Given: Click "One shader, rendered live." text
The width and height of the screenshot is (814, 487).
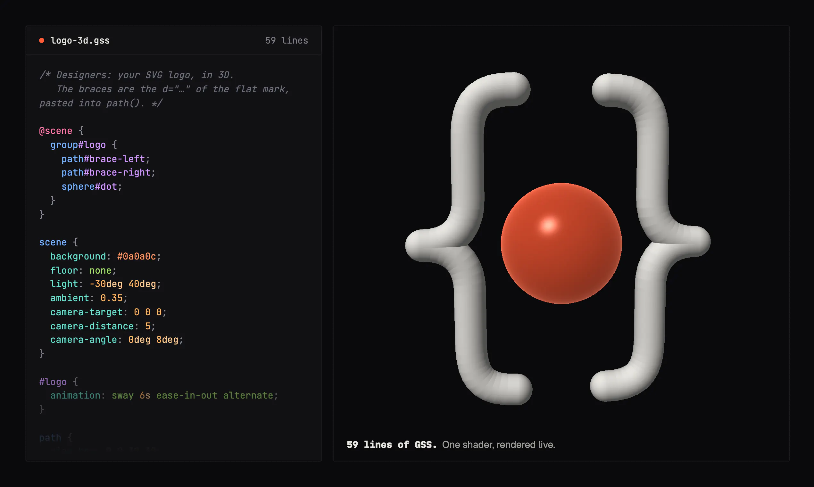Looking at the screenshot, I should (x=499, y=445).
